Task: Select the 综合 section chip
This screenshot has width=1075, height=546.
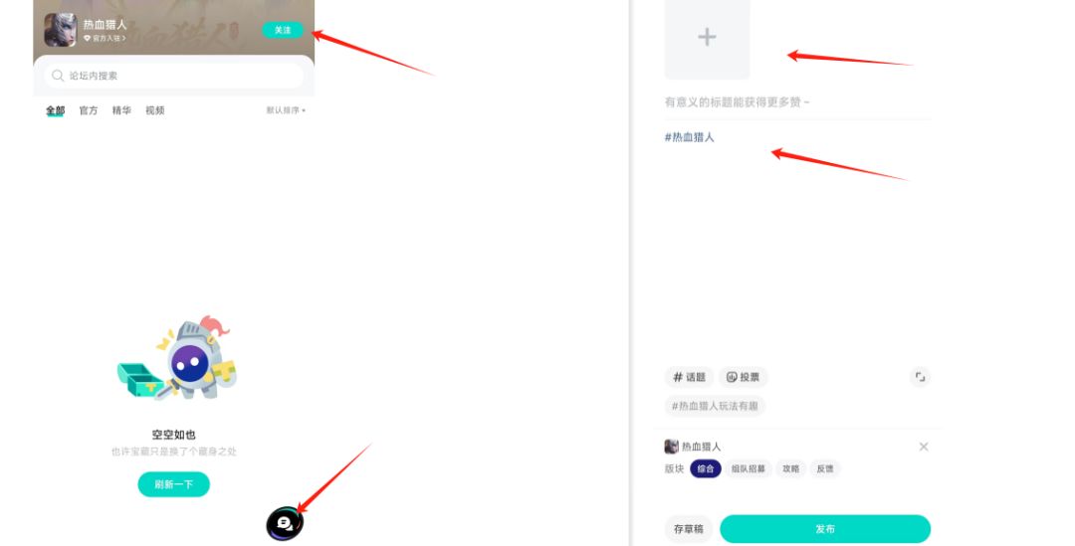Action: 706,468
